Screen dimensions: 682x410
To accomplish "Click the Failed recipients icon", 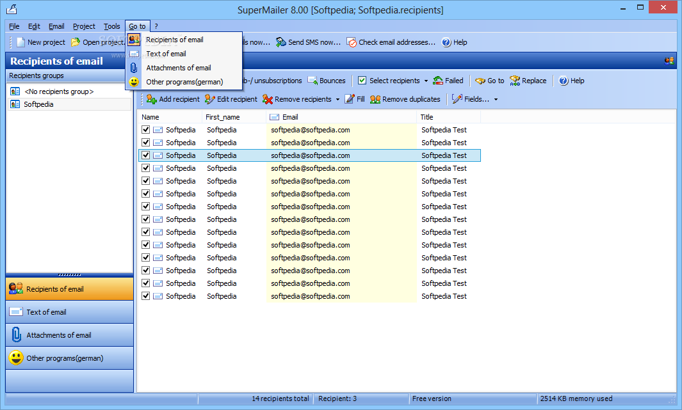I will (x=438, y=81).
